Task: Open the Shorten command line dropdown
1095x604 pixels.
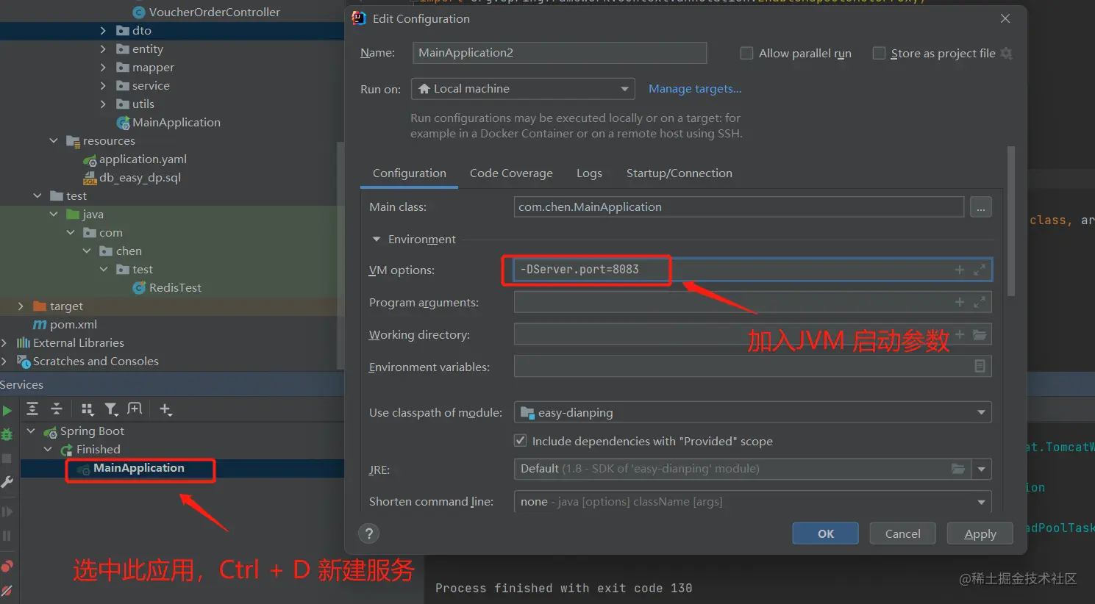Action: (752, 502)
